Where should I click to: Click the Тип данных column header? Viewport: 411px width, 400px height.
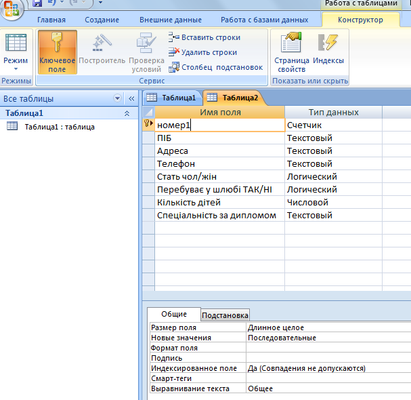(333, 112)
